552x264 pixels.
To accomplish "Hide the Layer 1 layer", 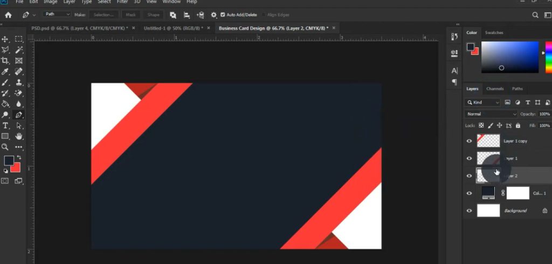I will [469, 158].
